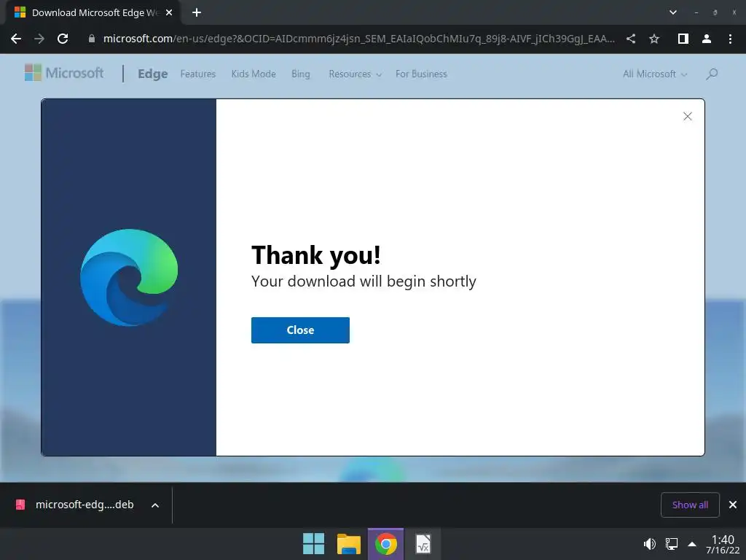Dismiss the dialog with the X icon
The height and width of the screenshot is (560, 746).
click(x=688, y=116)
